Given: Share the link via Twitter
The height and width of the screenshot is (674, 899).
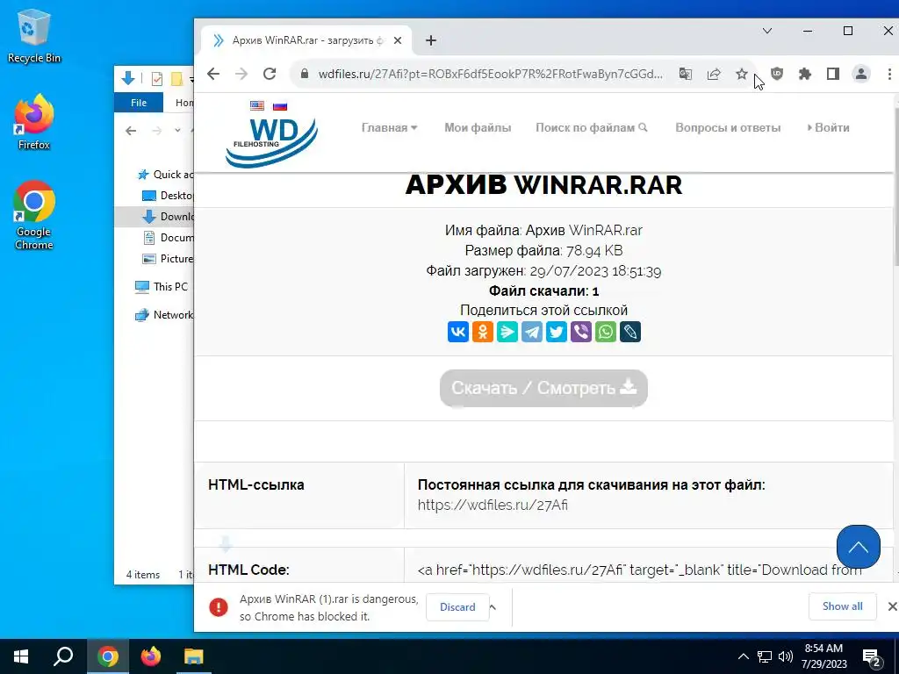Looking at the screenshot, I should click(x=556, y=332).
